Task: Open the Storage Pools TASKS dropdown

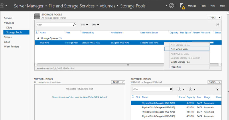Action: point(214,18)
